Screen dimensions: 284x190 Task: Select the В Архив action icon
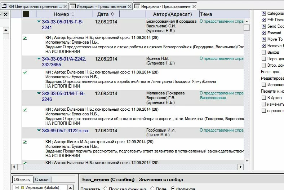pyautogui.click(x=264, y=98)
